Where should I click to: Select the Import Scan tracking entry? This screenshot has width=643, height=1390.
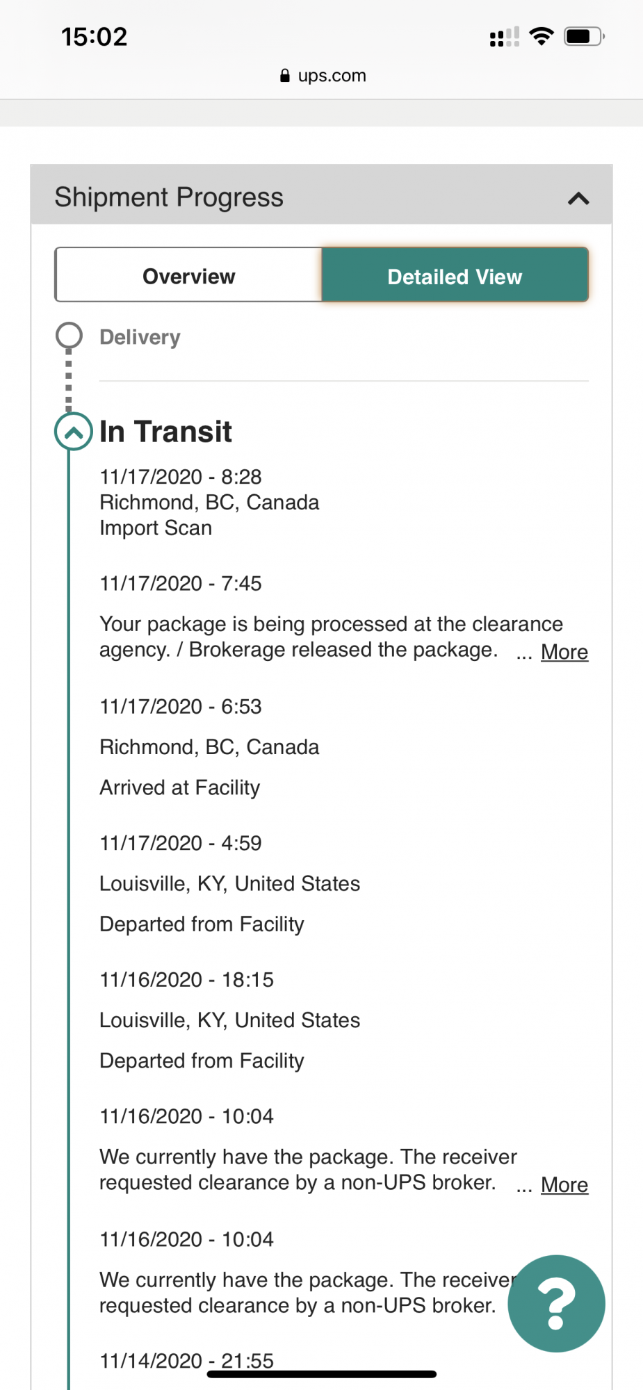tap(209, 502)
